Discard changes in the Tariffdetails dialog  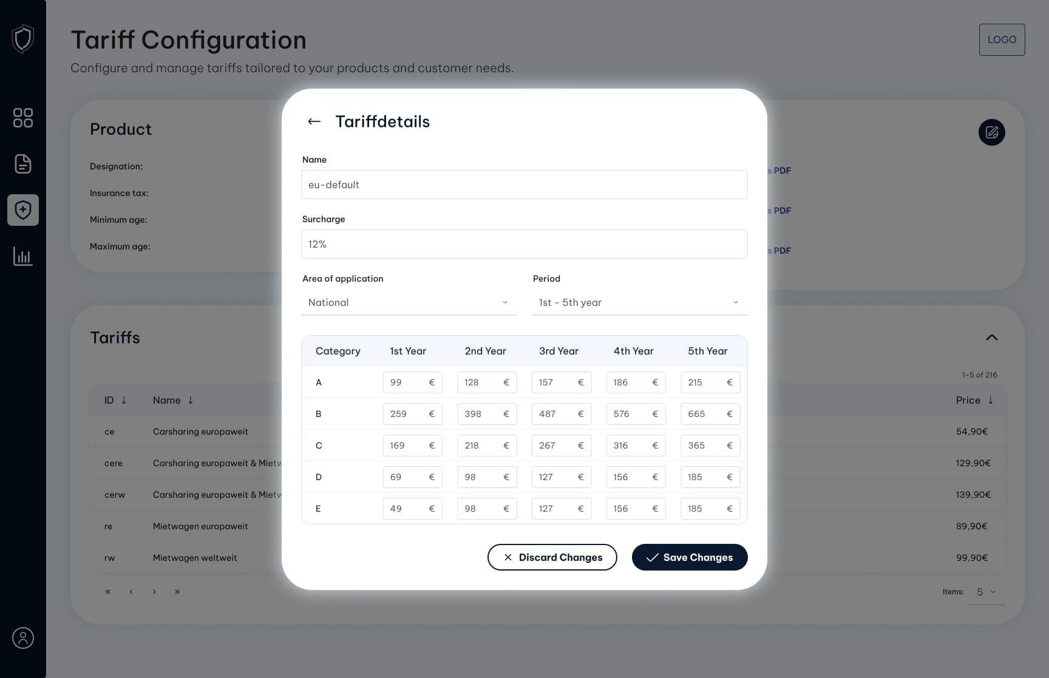(552, 557)
